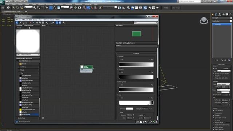Screen dimensions: 233x131
Task: Enable the On checkbox under Radial Vignette
Action: [x=120, y=85]
